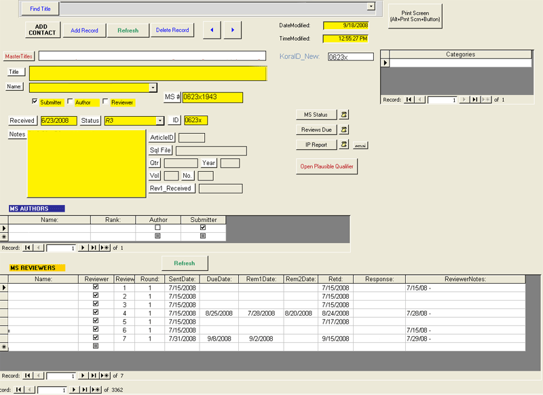This screenshot has width=543, height=395.
Task: Click into the KoraID_New field
Action: click(x=351, y=57)
